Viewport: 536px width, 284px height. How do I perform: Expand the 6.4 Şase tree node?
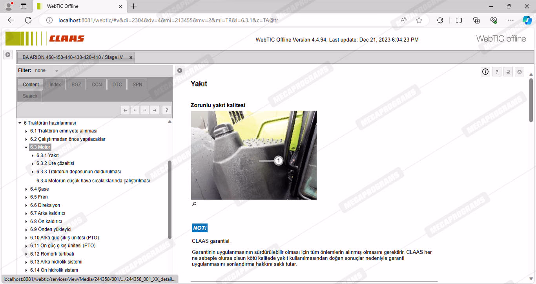coord(26,189)
